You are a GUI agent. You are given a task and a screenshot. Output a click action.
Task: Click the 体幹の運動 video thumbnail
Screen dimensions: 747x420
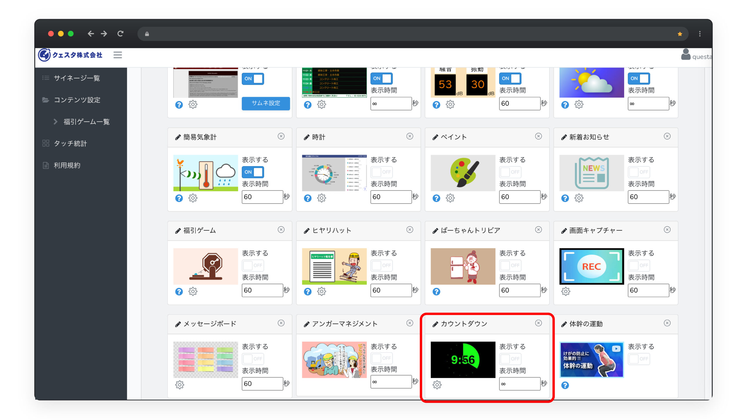[592, 360]
